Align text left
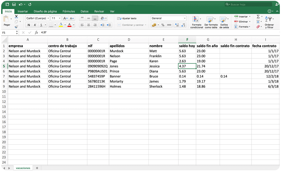The width and height of the screenshot is (282, 176). point(82,25)
